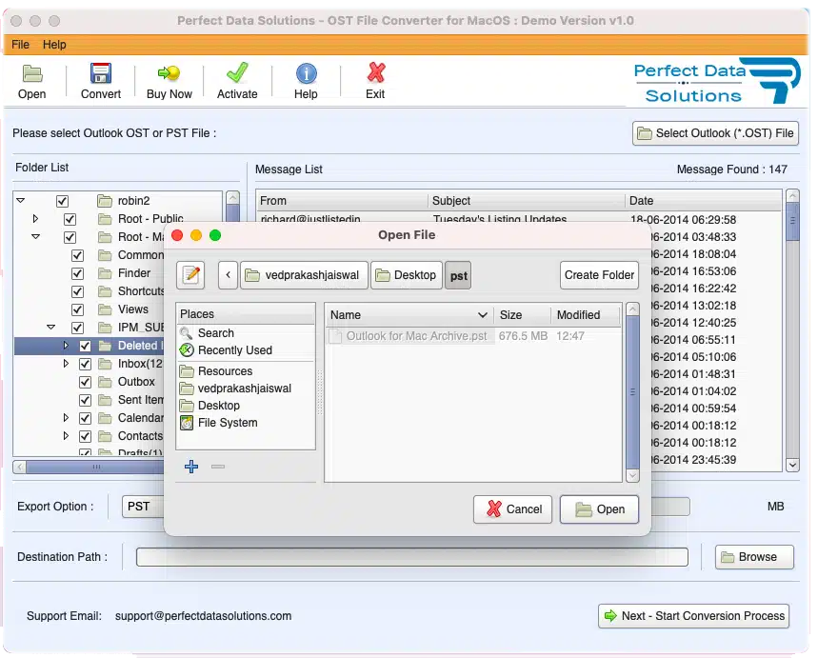Open the Help info icon in toolbar
Screen dimensions: 818x658
[x=307, y=73]
